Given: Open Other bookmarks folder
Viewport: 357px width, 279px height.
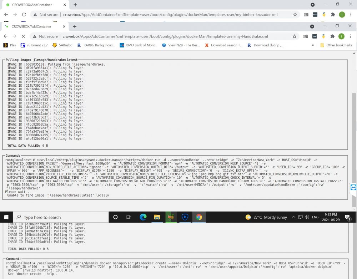Looking at the screenshot, I should tap(336, 45).
